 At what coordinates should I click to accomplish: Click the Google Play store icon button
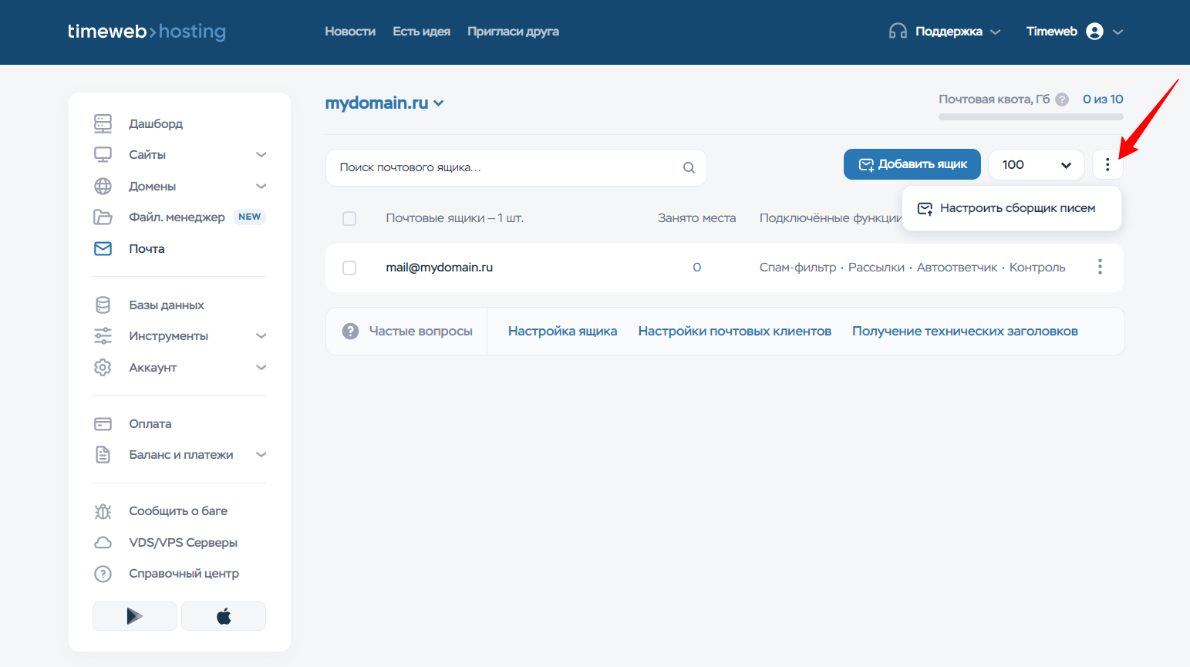135,616
